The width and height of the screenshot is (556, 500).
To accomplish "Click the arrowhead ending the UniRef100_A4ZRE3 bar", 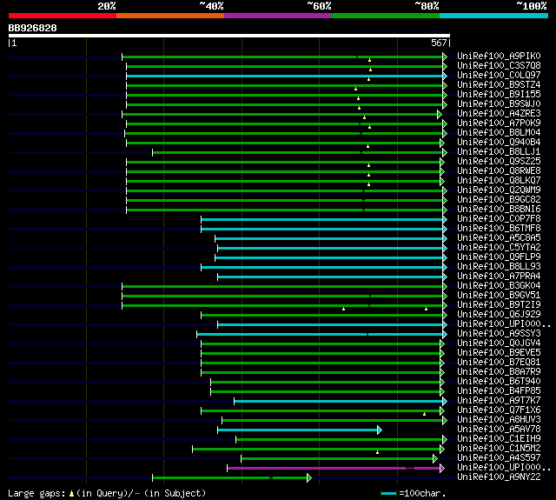I will (x=440, y=114).
